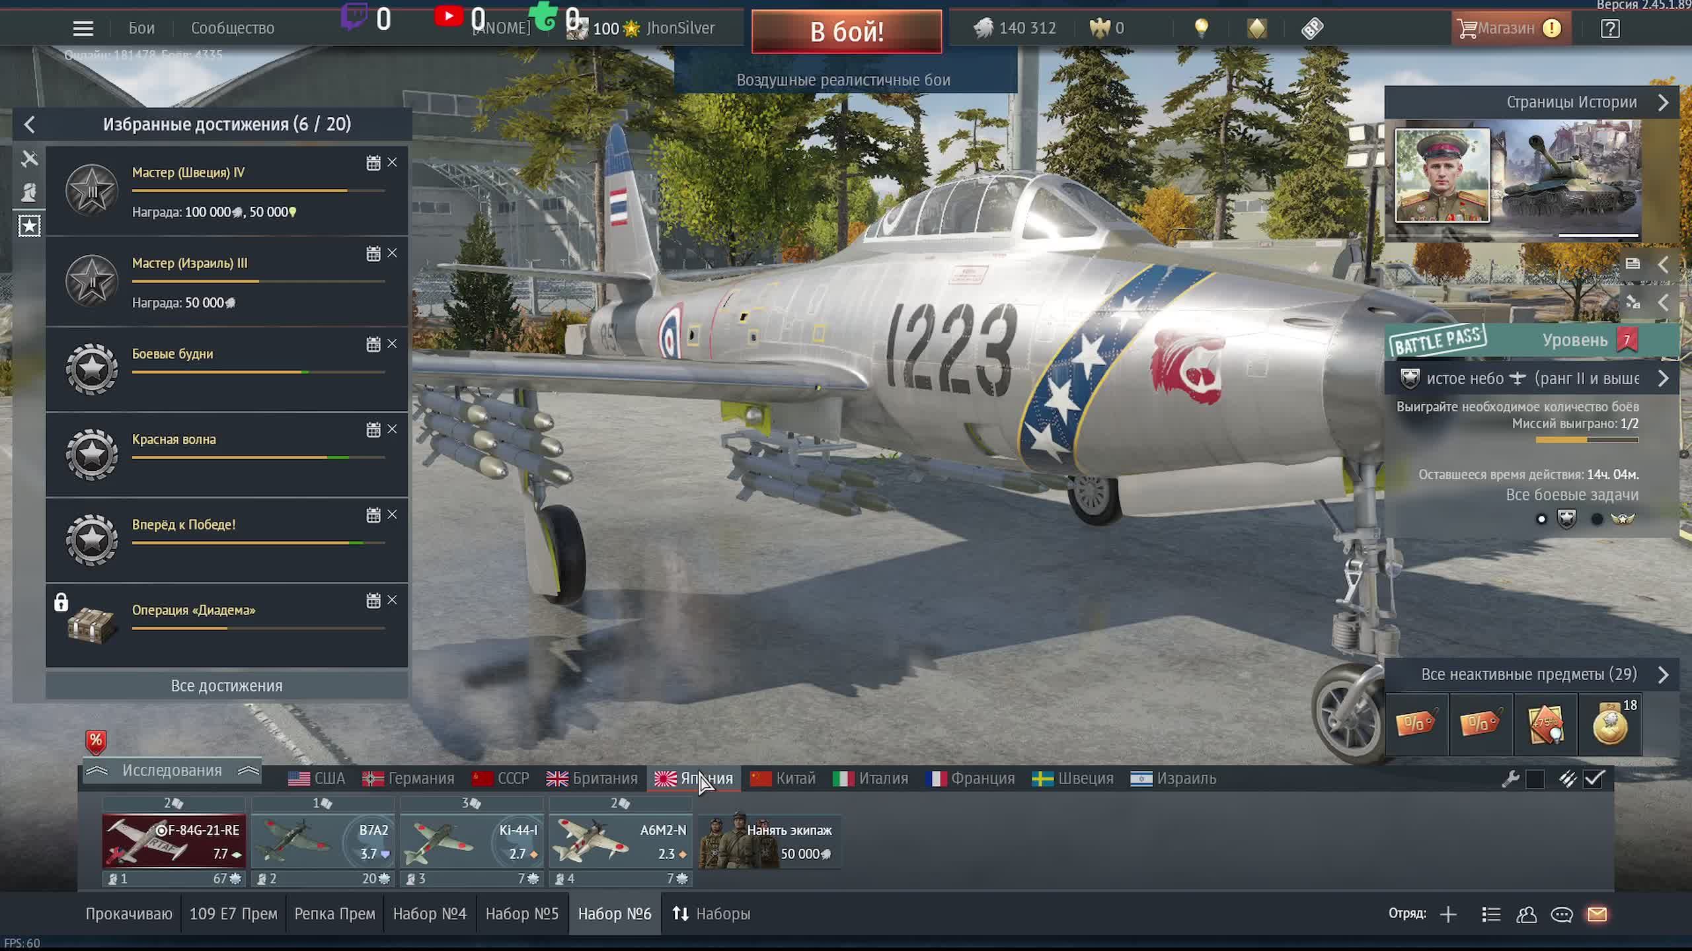Open the chat speech-bubble icon
Screen dimensions: 1692x951
click(1561, 914)
